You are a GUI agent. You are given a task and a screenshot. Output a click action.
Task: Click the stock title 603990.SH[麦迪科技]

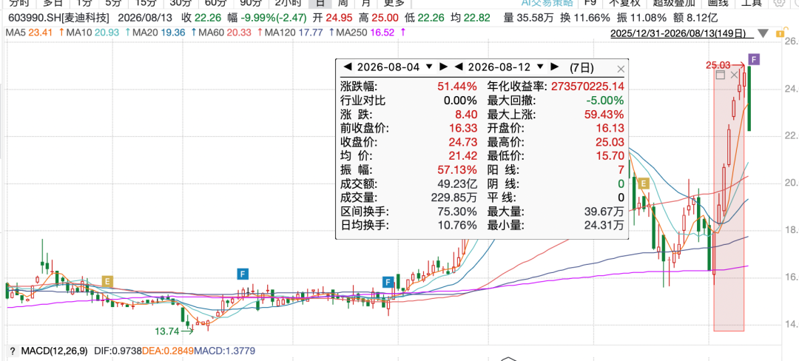[58, 18]
